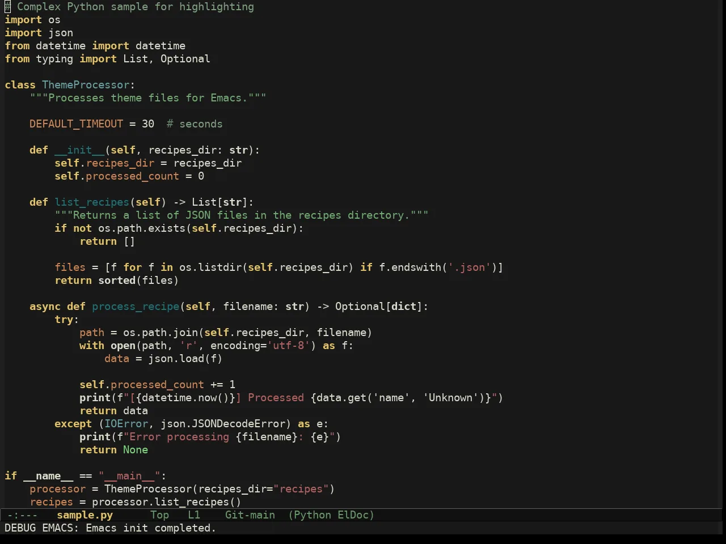Screen dimensions: 726x544
Task: Click the "__main__" string
Action: [129, 476]
